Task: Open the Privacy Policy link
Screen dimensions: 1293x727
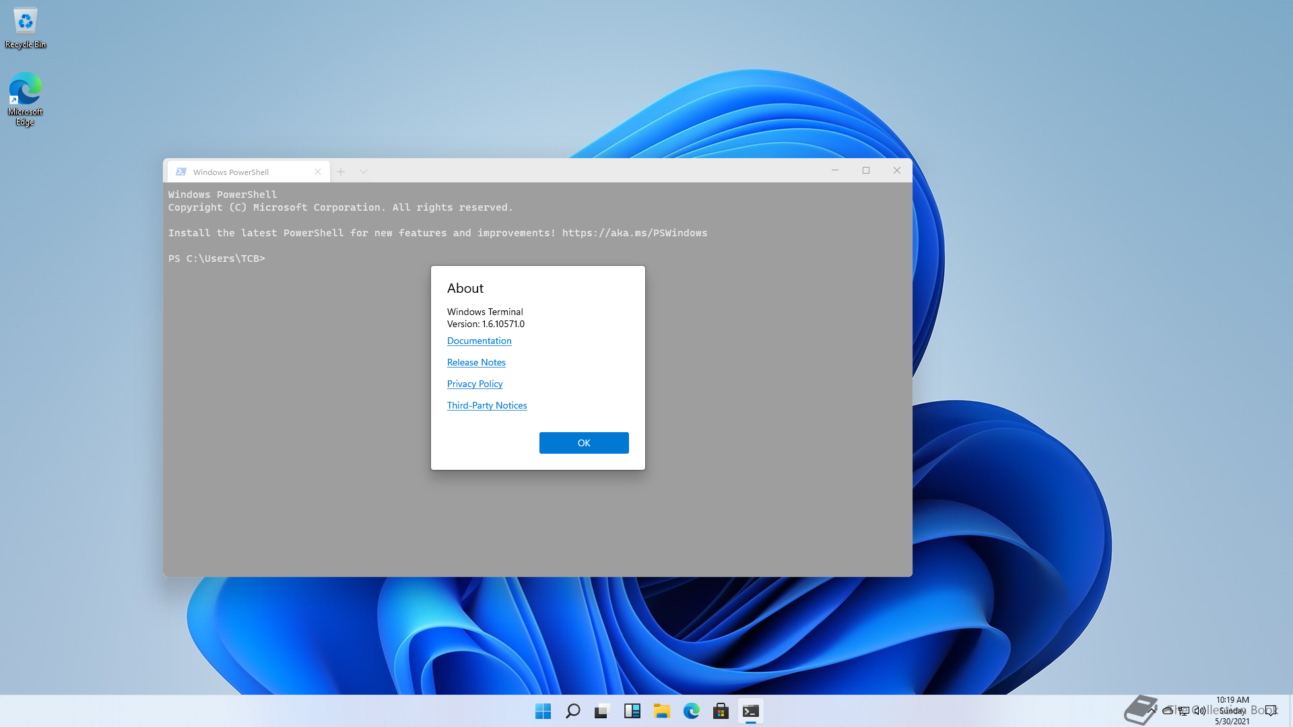Action: click(x=475, y=384)
